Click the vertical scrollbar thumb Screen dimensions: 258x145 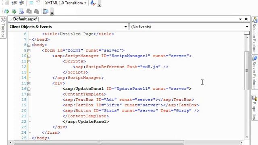click(247, 71)
